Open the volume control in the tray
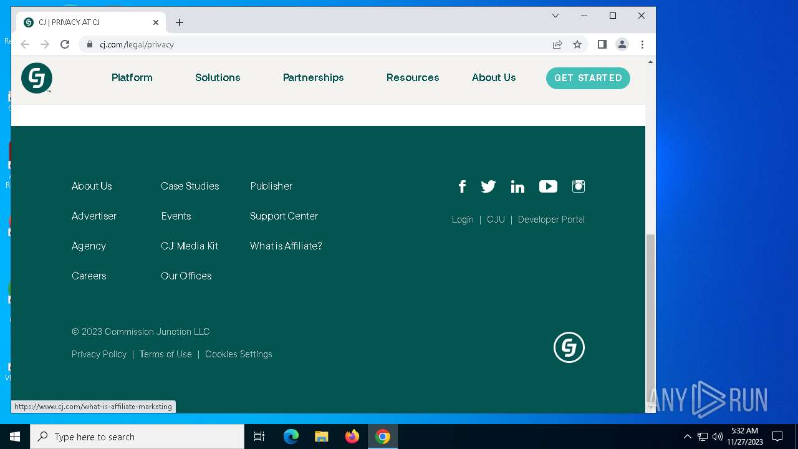The image size is (798, 449). (718, 437)
